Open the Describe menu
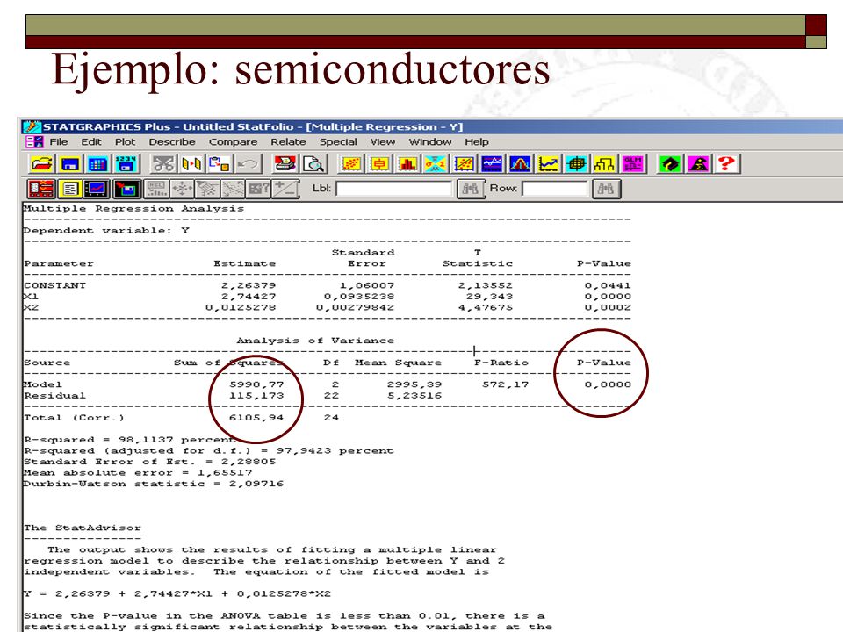This screenshot has height=632, width=843. 172,142
